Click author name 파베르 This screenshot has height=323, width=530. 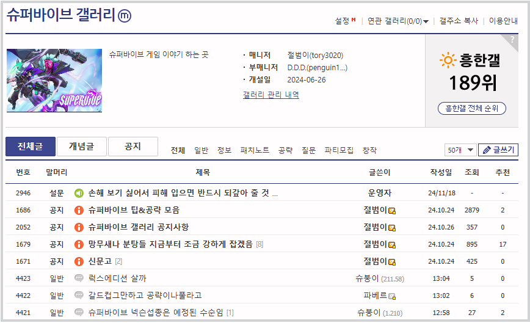[x=375, y=296]
